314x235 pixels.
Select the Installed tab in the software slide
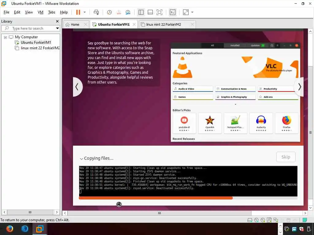pyautogui.click(x=235, y=45)
